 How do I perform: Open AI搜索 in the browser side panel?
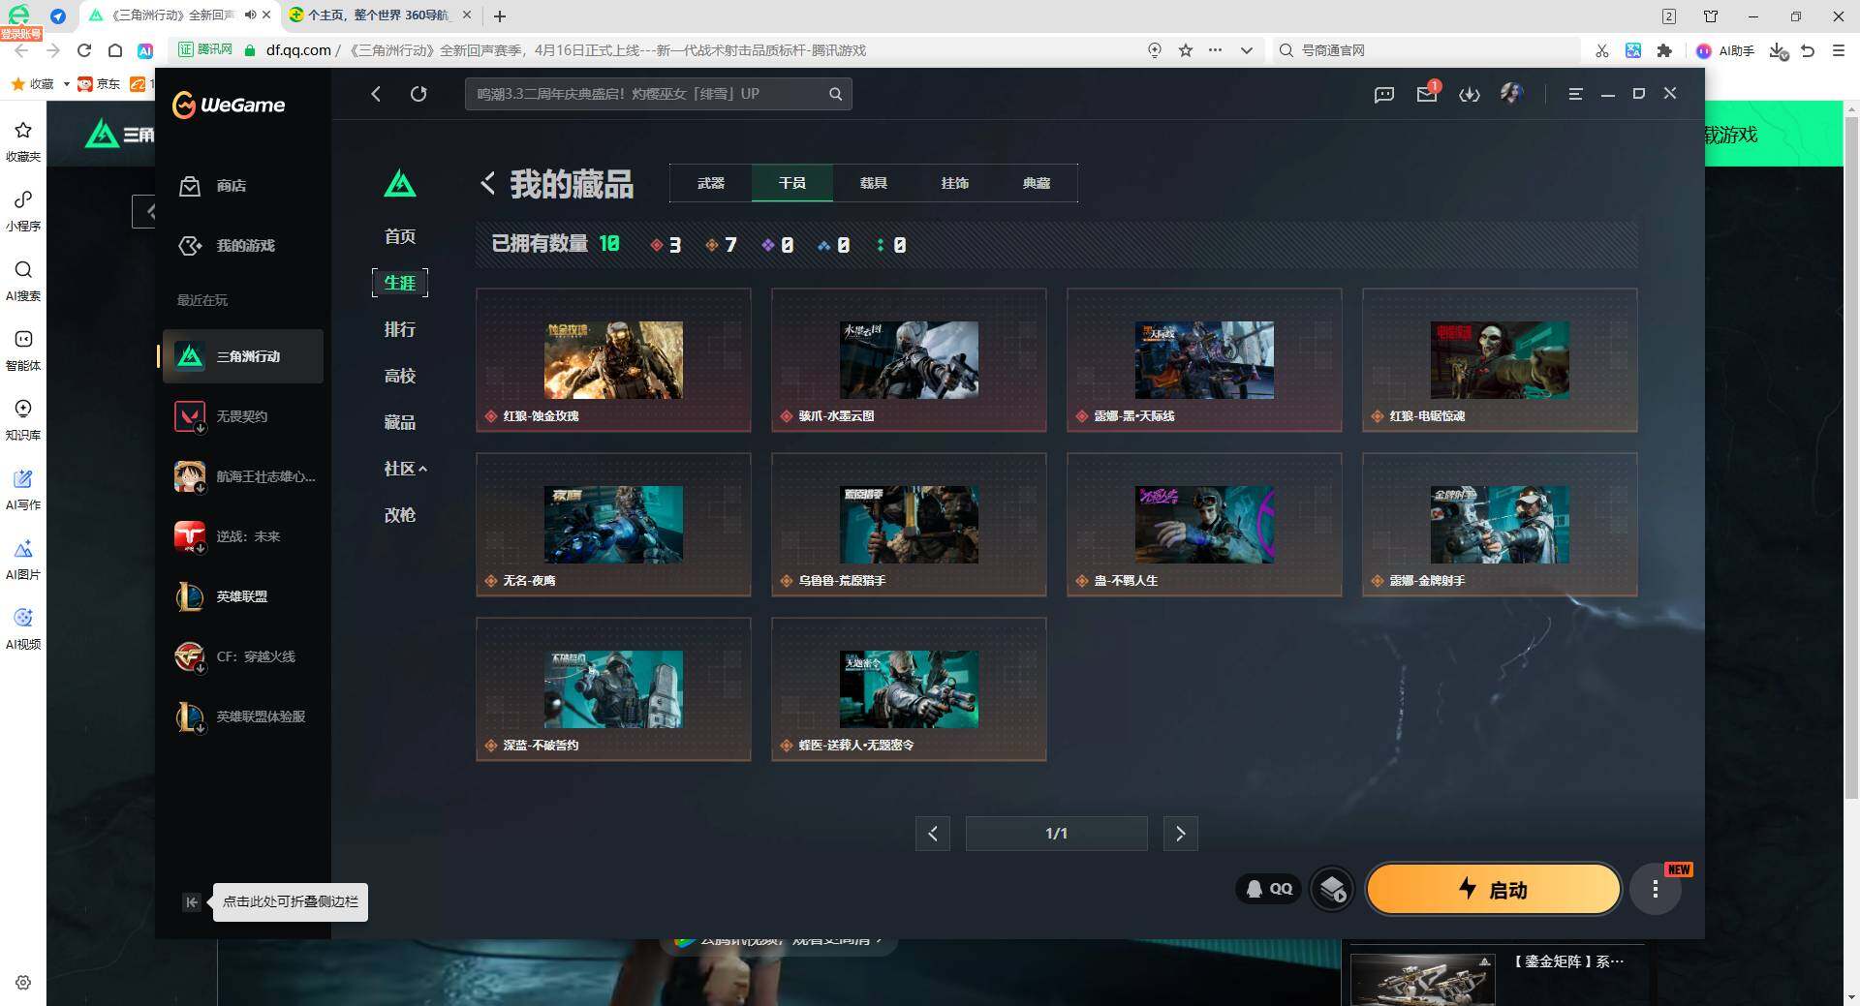point(23,281)
